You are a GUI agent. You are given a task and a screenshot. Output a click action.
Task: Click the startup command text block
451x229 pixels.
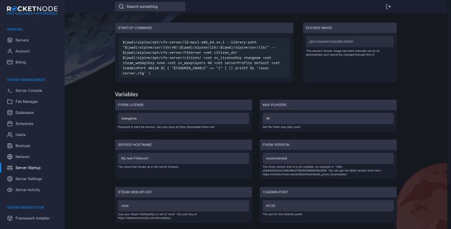point(204,58)
